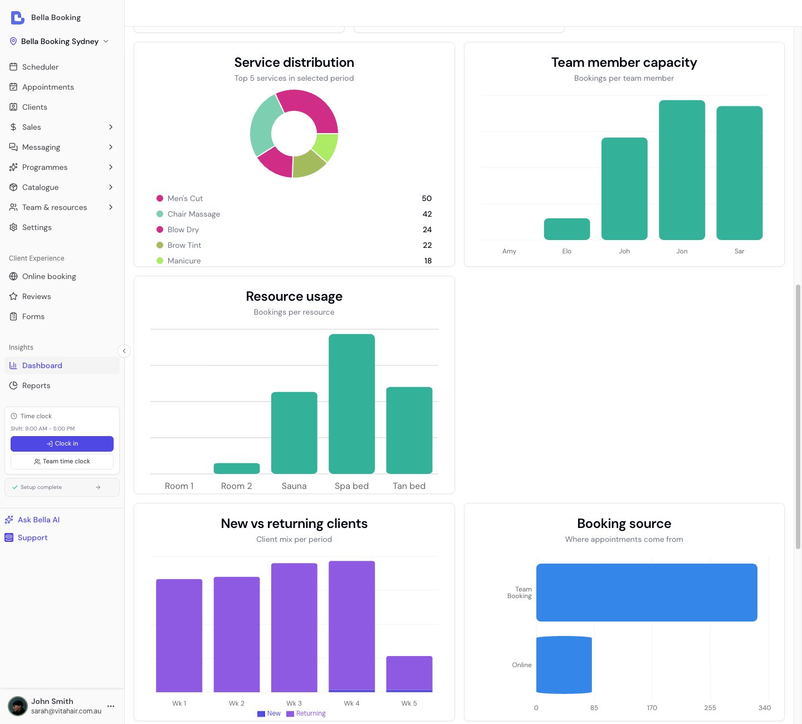The width and height of the screenshot is (802, 724).
Task: Click the Clock in button
Action: click(x=62, y=444)
